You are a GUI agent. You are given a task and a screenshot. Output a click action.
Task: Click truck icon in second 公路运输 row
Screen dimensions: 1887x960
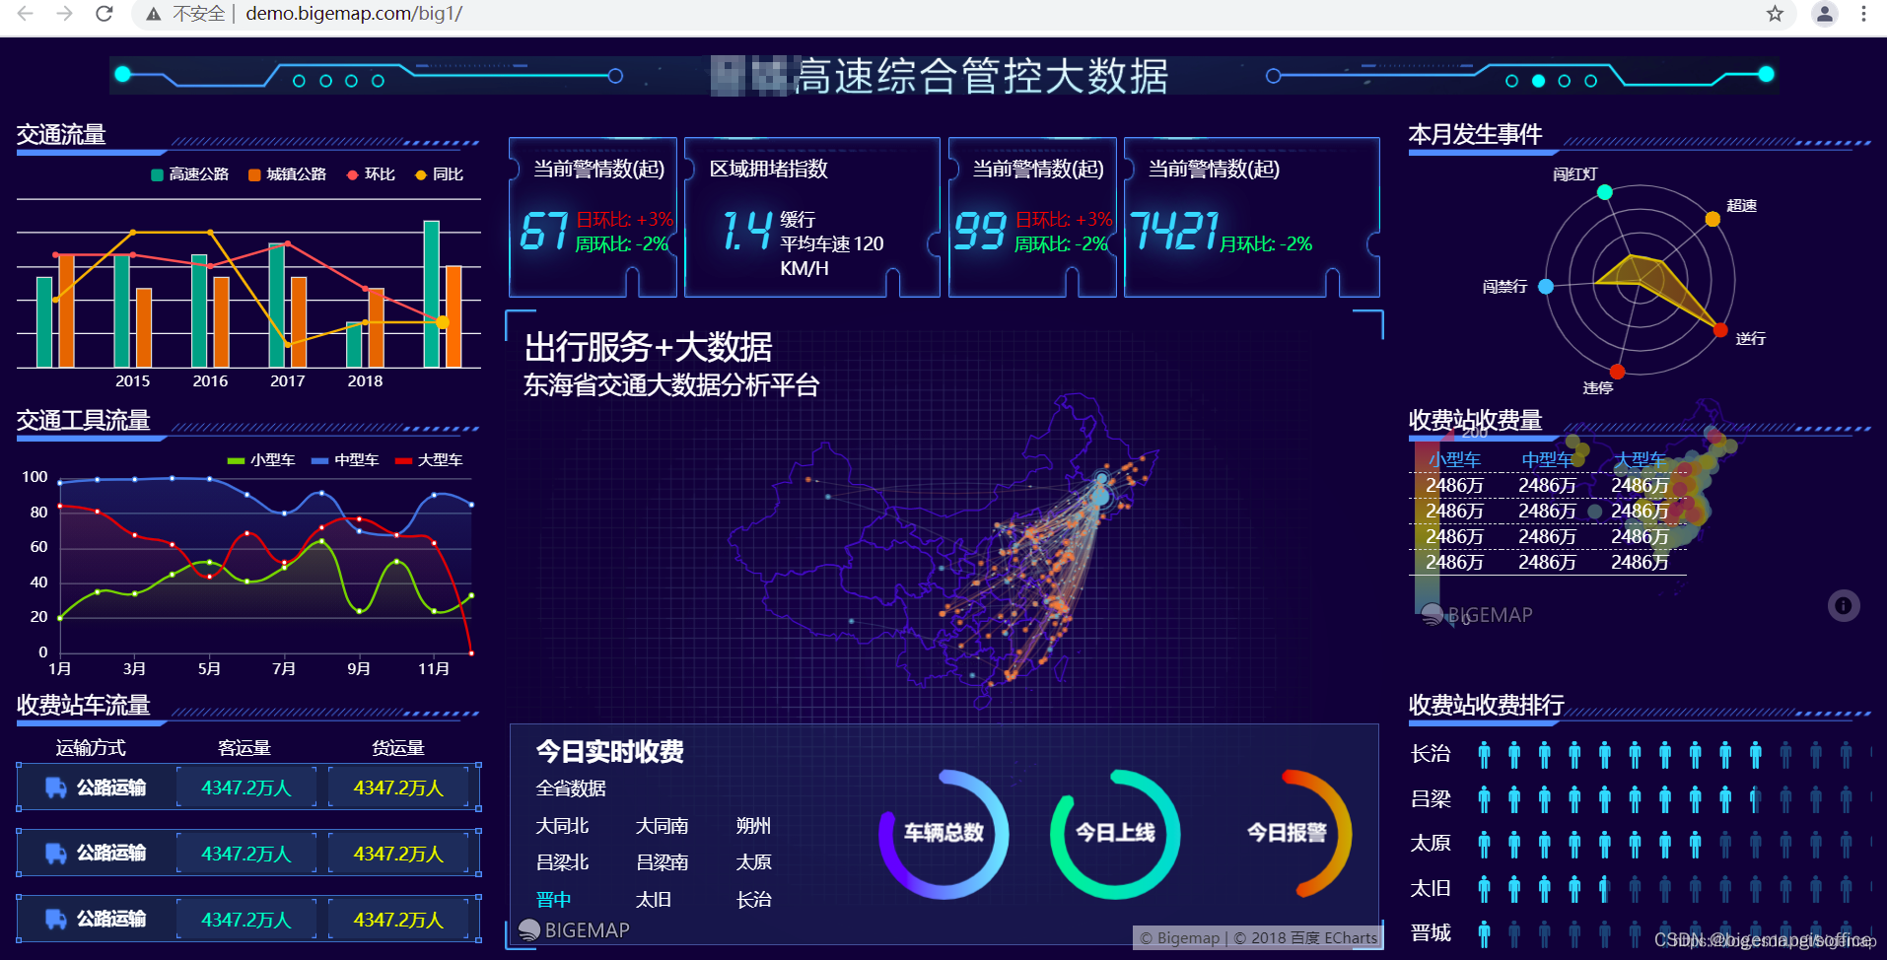pos(56,854)
